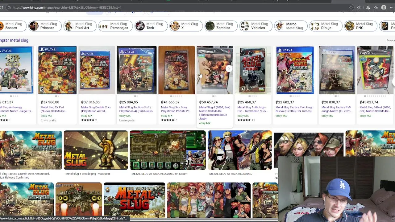Select the Metal Slug Vehicles chip
Viewport: 395px width, 222px height.
[x=255, y=26]
